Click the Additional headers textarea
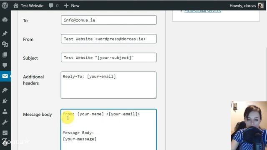 [108, 85]
